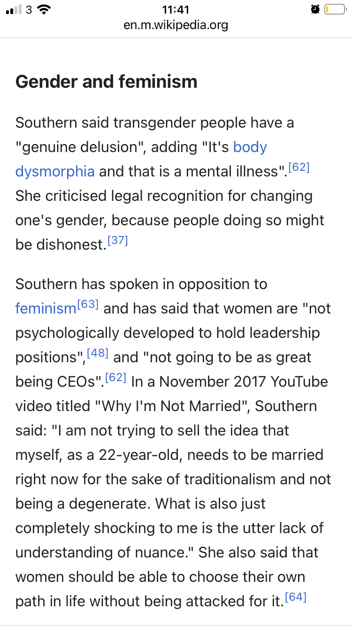352x626 pixels.
Task: Open citation [64] at paragraph end
Action: (296, 597)
